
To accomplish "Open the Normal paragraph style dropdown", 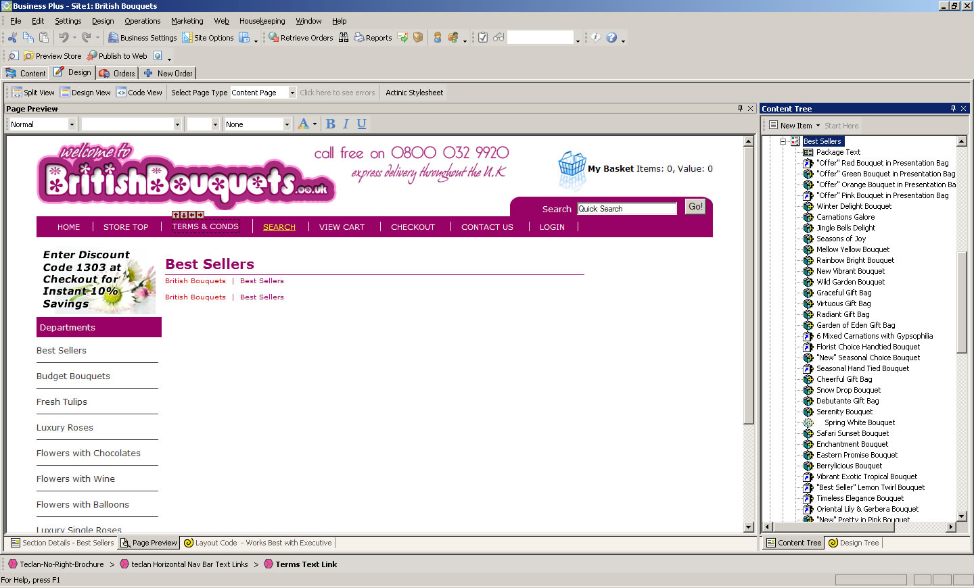I will click(x=72, y=124).
